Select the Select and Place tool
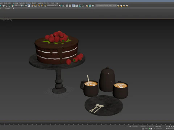 click(x=13, y=6)
